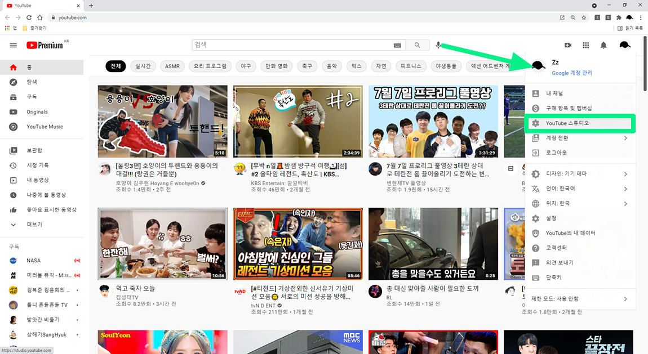Open Originals in sidebar

coord(42,112)
